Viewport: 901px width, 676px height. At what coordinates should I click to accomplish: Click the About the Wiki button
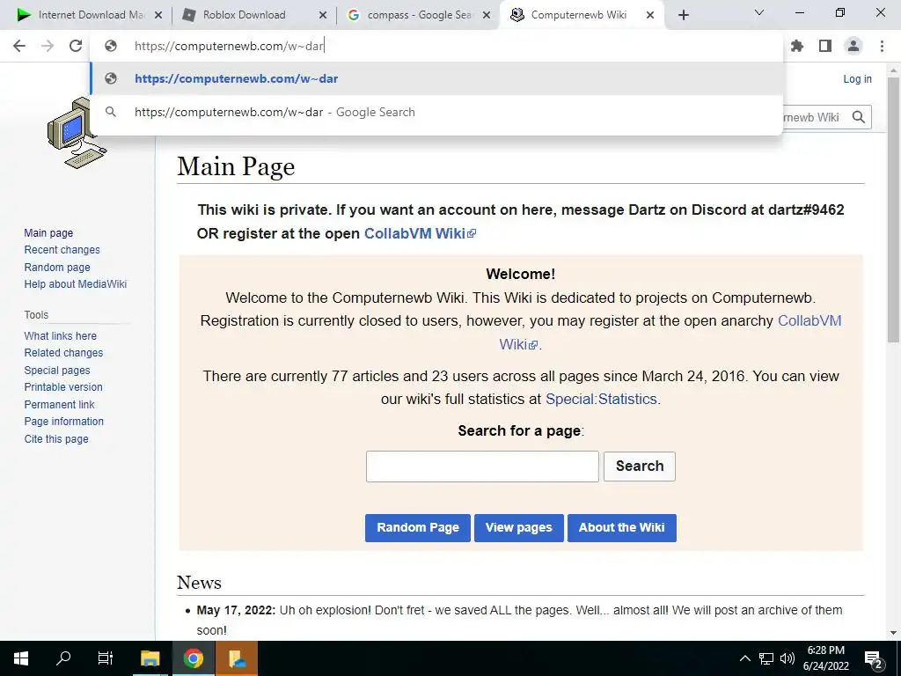pos(622,528)
